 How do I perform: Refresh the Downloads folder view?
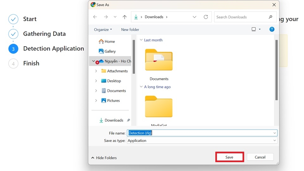pyautogui.click(x=206, y=17)
